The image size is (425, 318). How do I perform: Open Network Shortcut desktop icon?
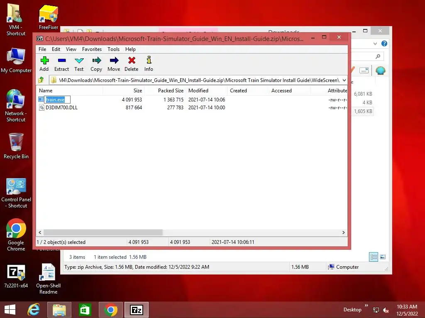click(x=15, y=106)
